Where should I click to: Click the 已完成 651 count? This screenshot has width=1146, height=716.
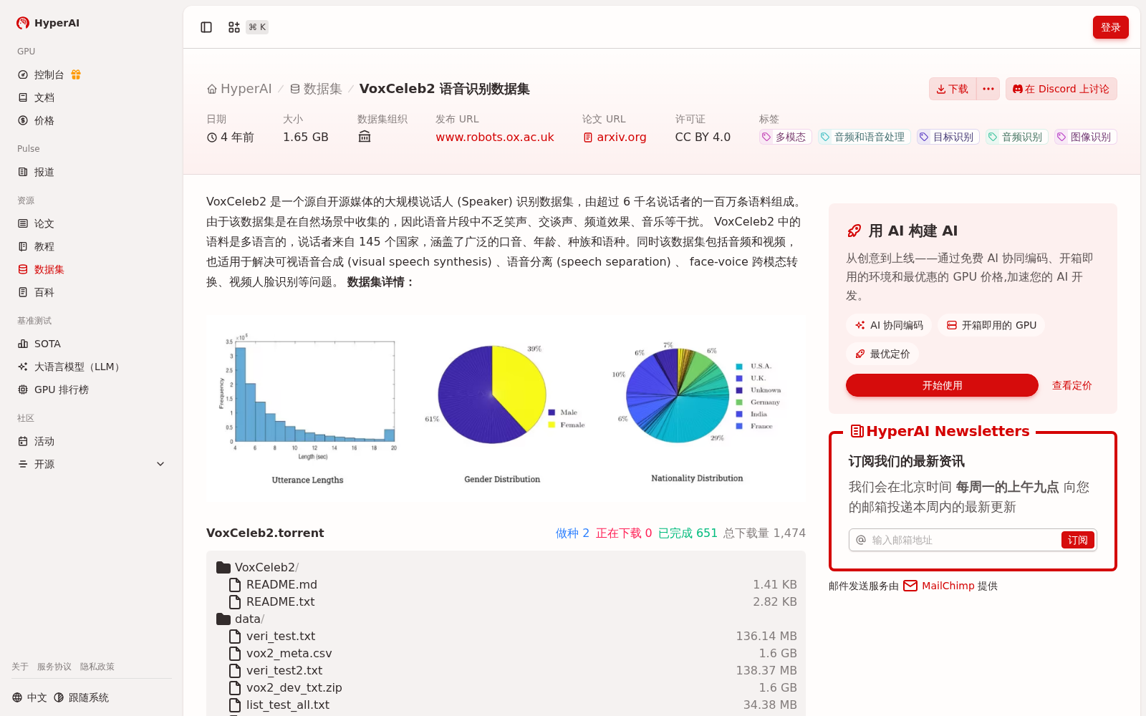(x=688, y=533)
